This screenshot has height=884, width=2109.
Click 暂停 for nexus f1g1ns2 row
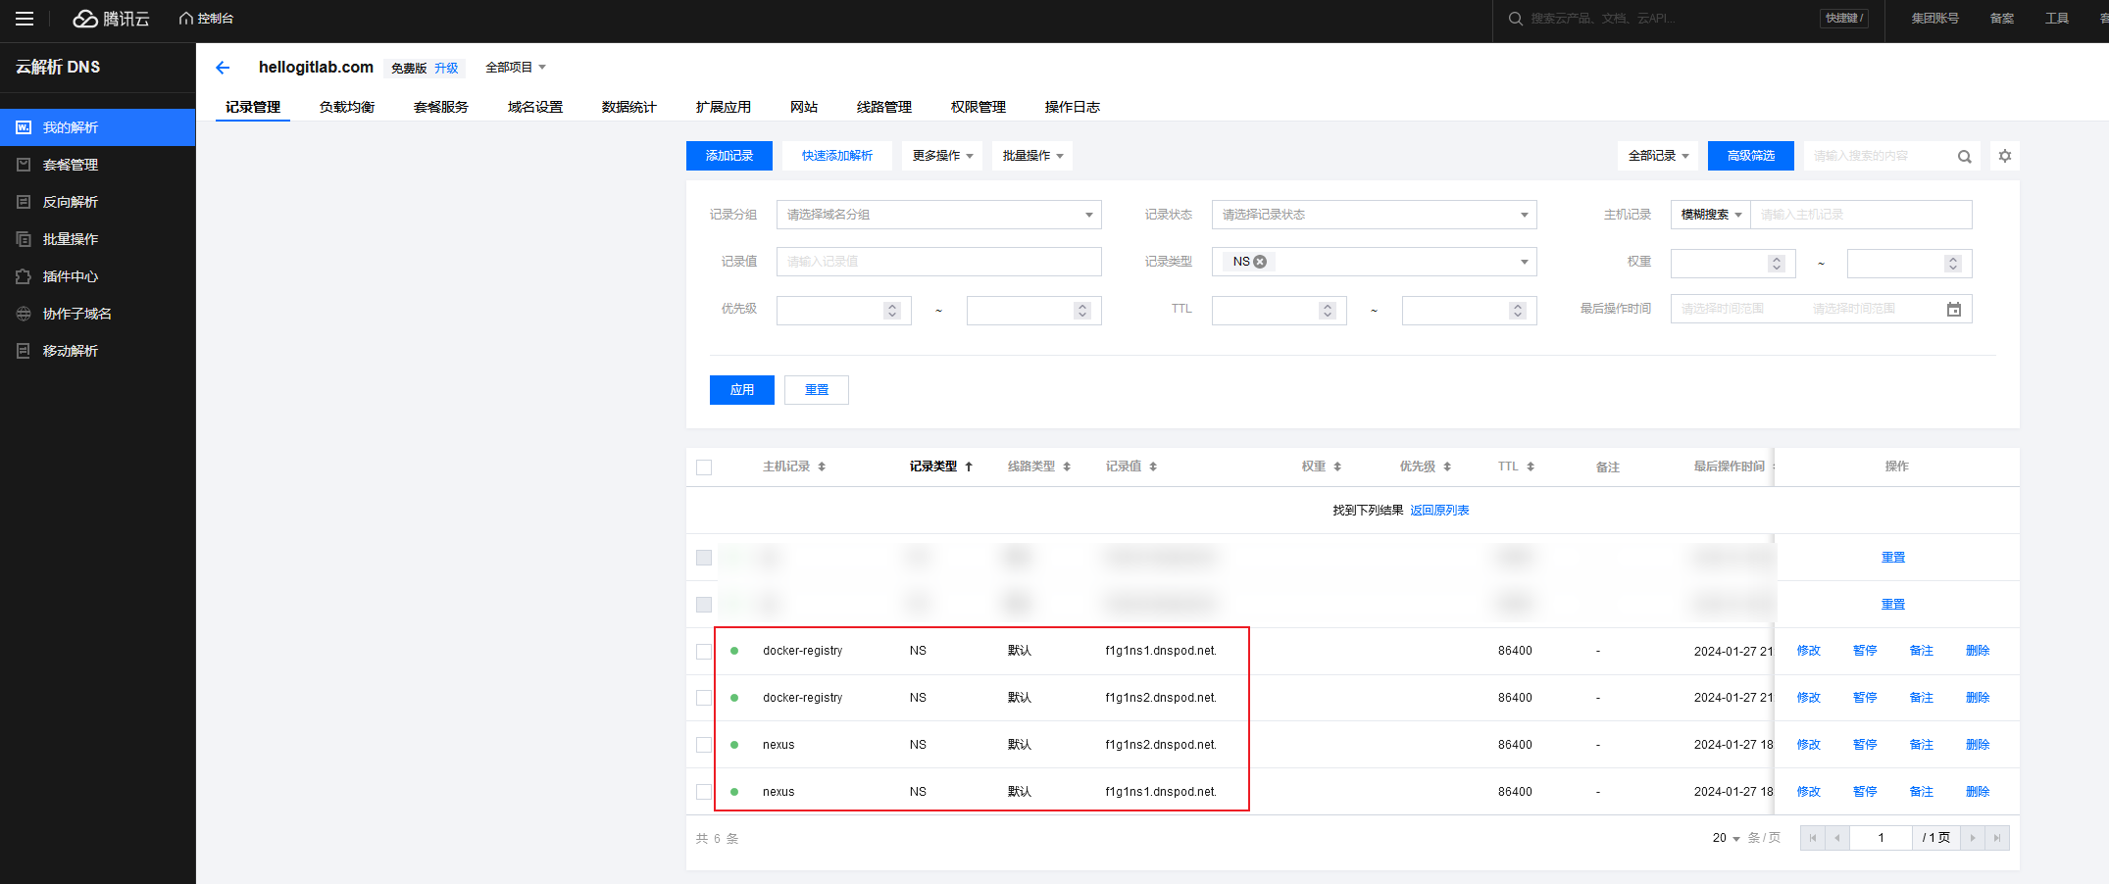[1865, 745]
